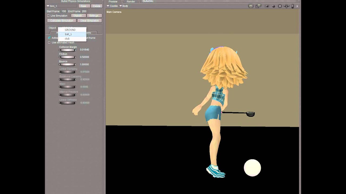Viewport: 346px width, 194px height.
Task: Click the Friction value 0.50000
Action: 85,57
